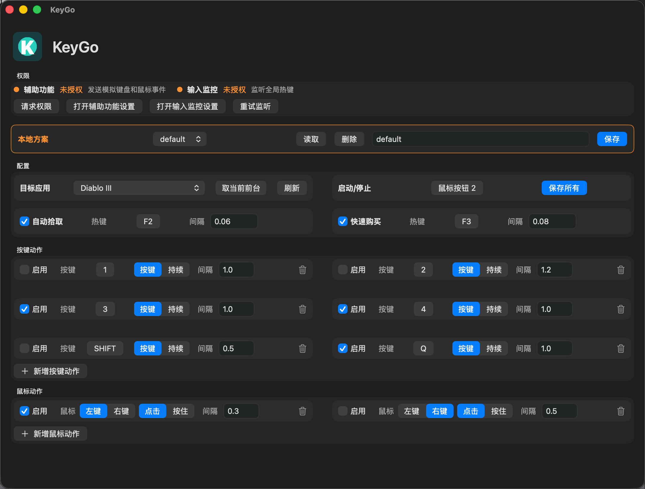Open the Diablo III target app dropdown

pyautogui.click(x=139, y=188)
